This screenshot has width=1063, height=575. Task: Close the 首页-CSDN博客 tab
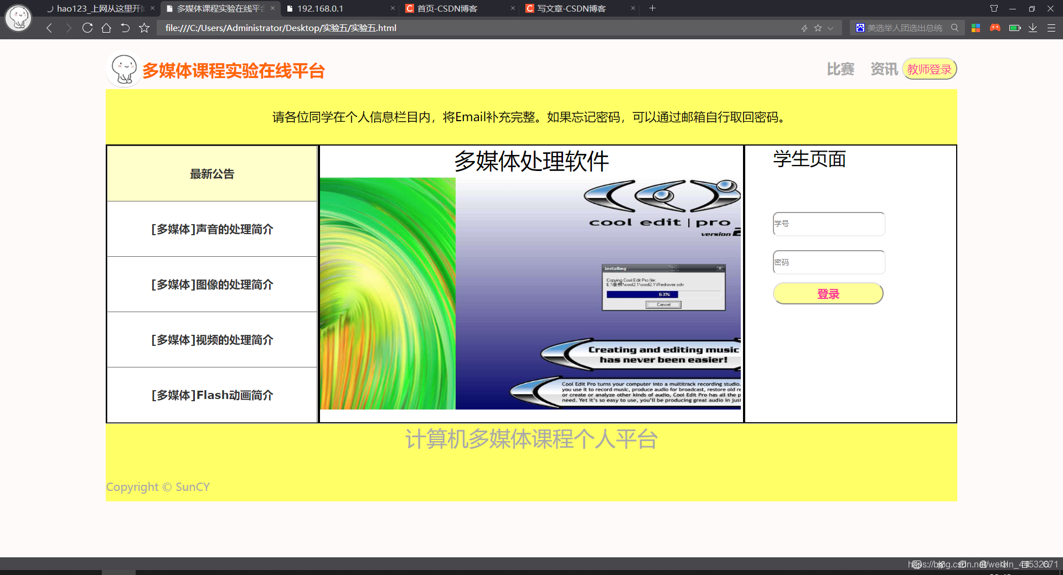[513, 8]
